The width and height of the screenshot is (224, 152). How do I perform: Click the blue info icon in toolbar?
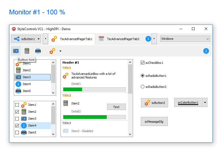[206, 51]
